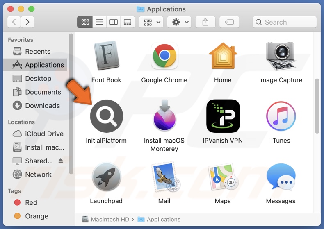Select the Install macOS Monterey icon
324x229 pixels.
click(x=164, y=116)
